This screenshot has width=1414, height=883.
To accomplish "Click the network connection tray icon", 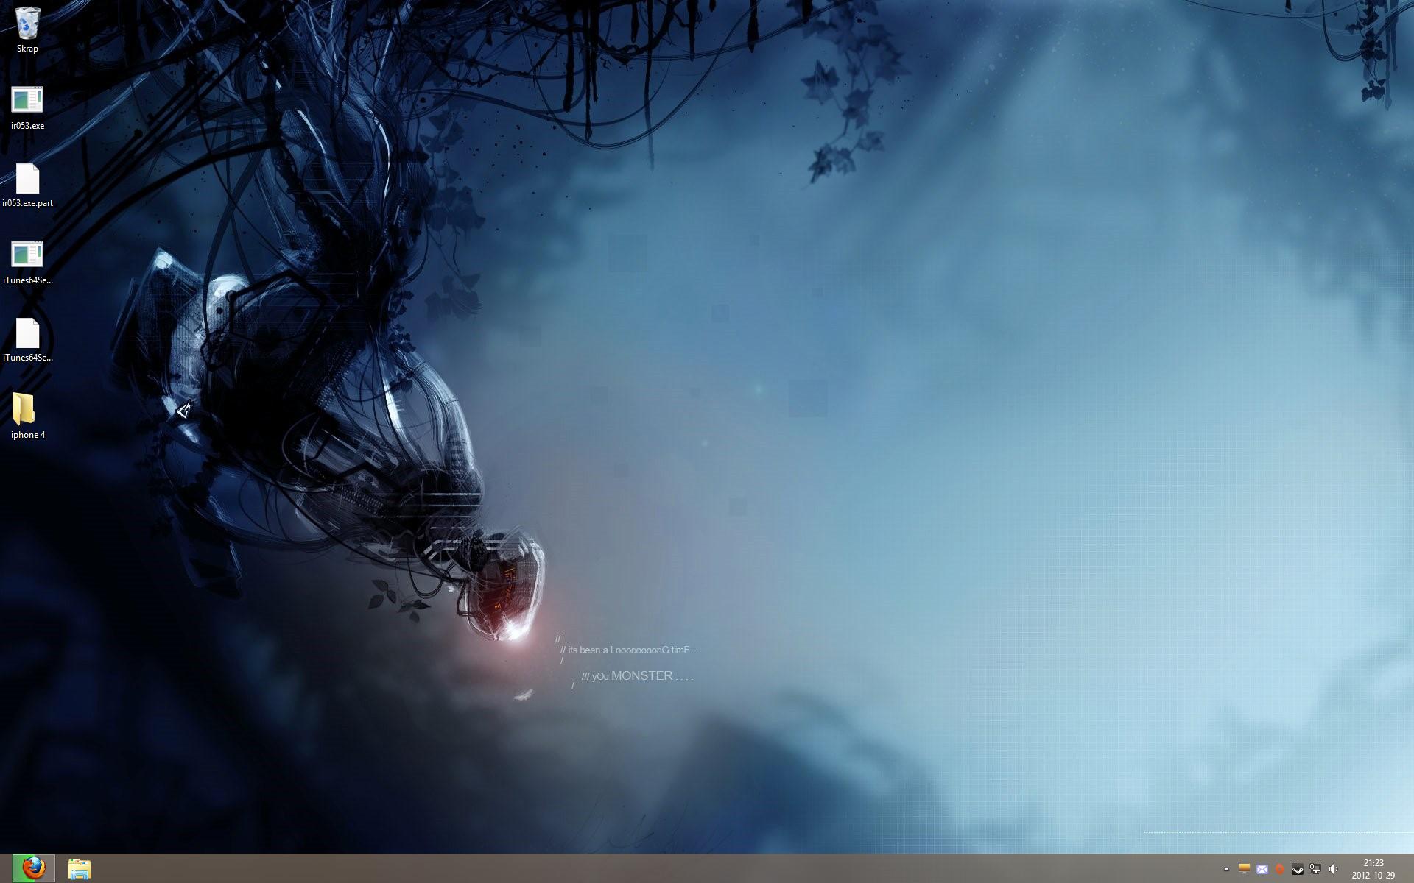I will point(1315,869).
